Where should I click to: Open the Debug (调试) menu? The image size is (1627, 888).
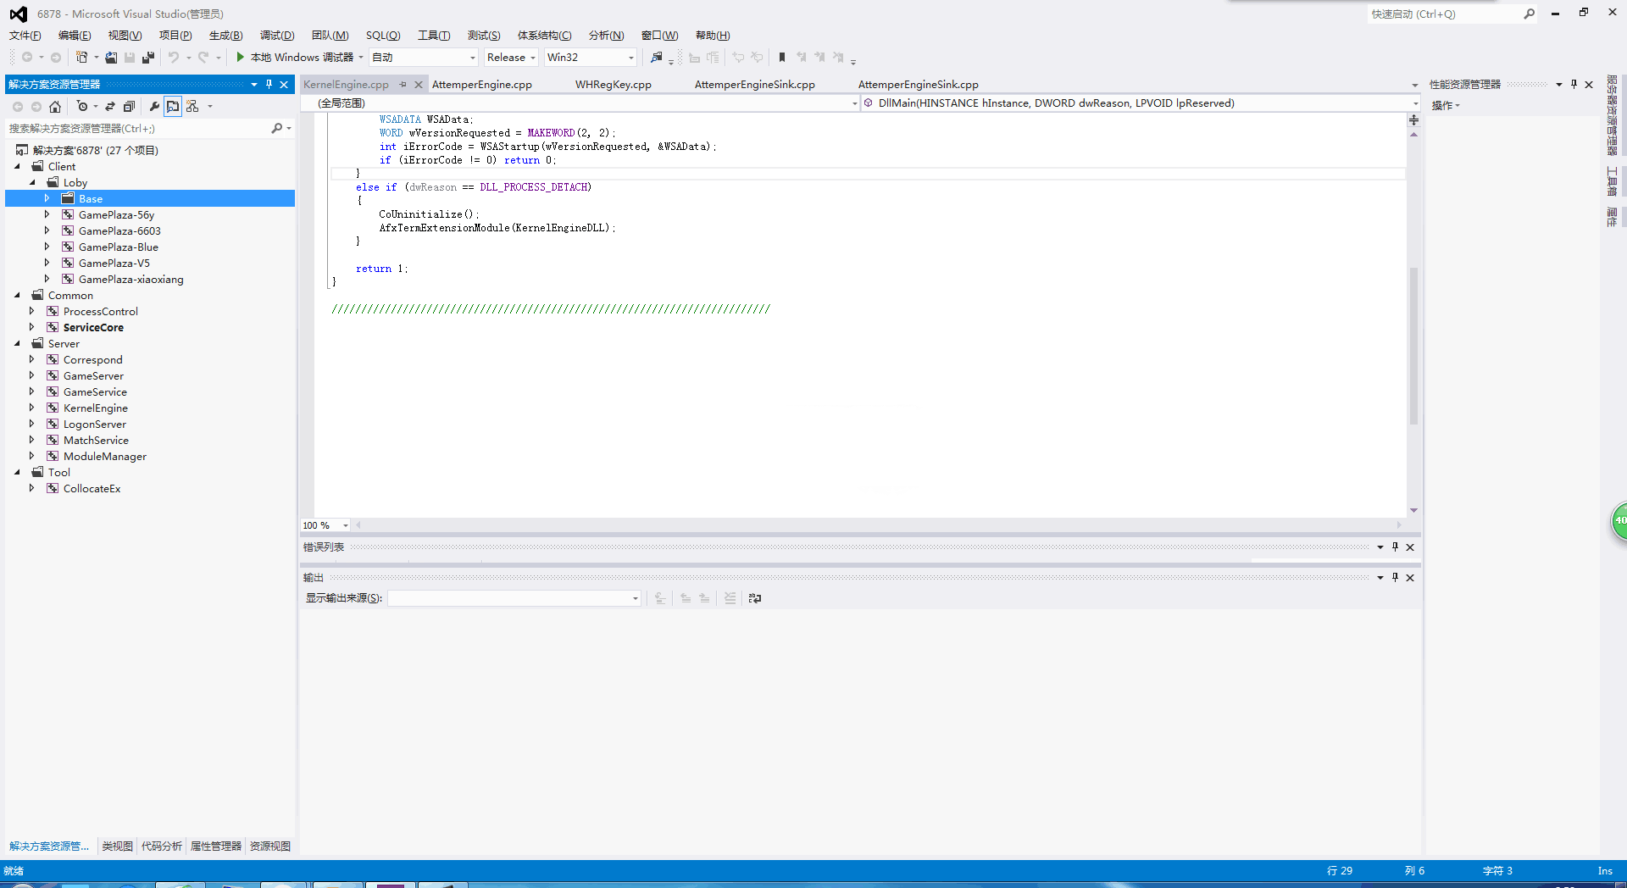277,35
